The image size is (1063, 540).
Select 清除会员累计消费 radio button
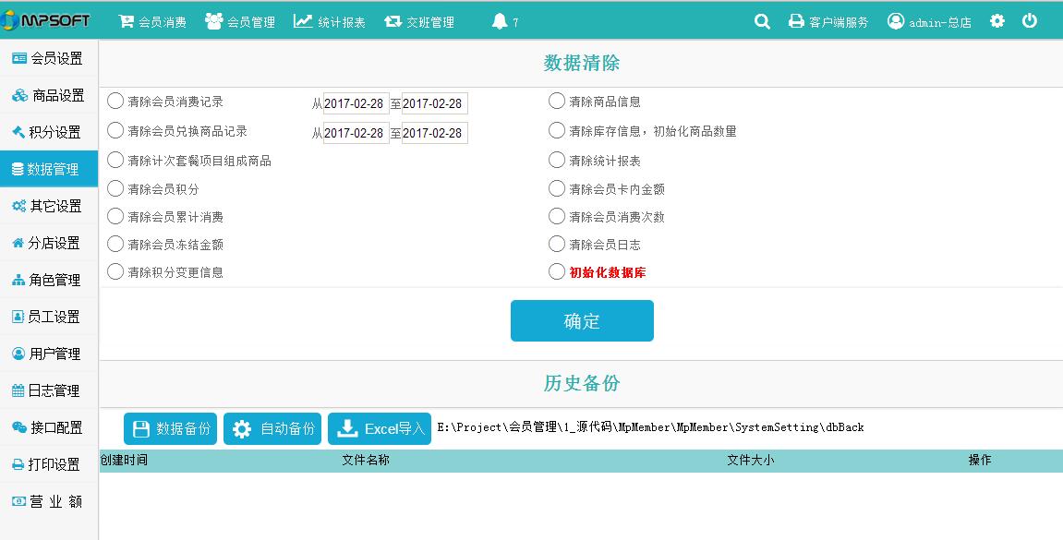(115, 216)
